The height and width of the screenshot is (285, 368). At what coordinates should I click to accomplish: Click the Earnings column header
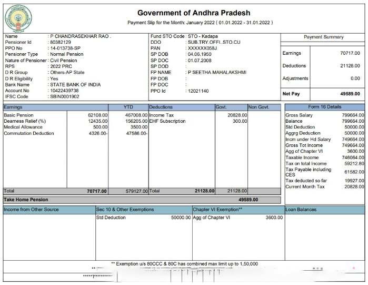tap(13, 107)
